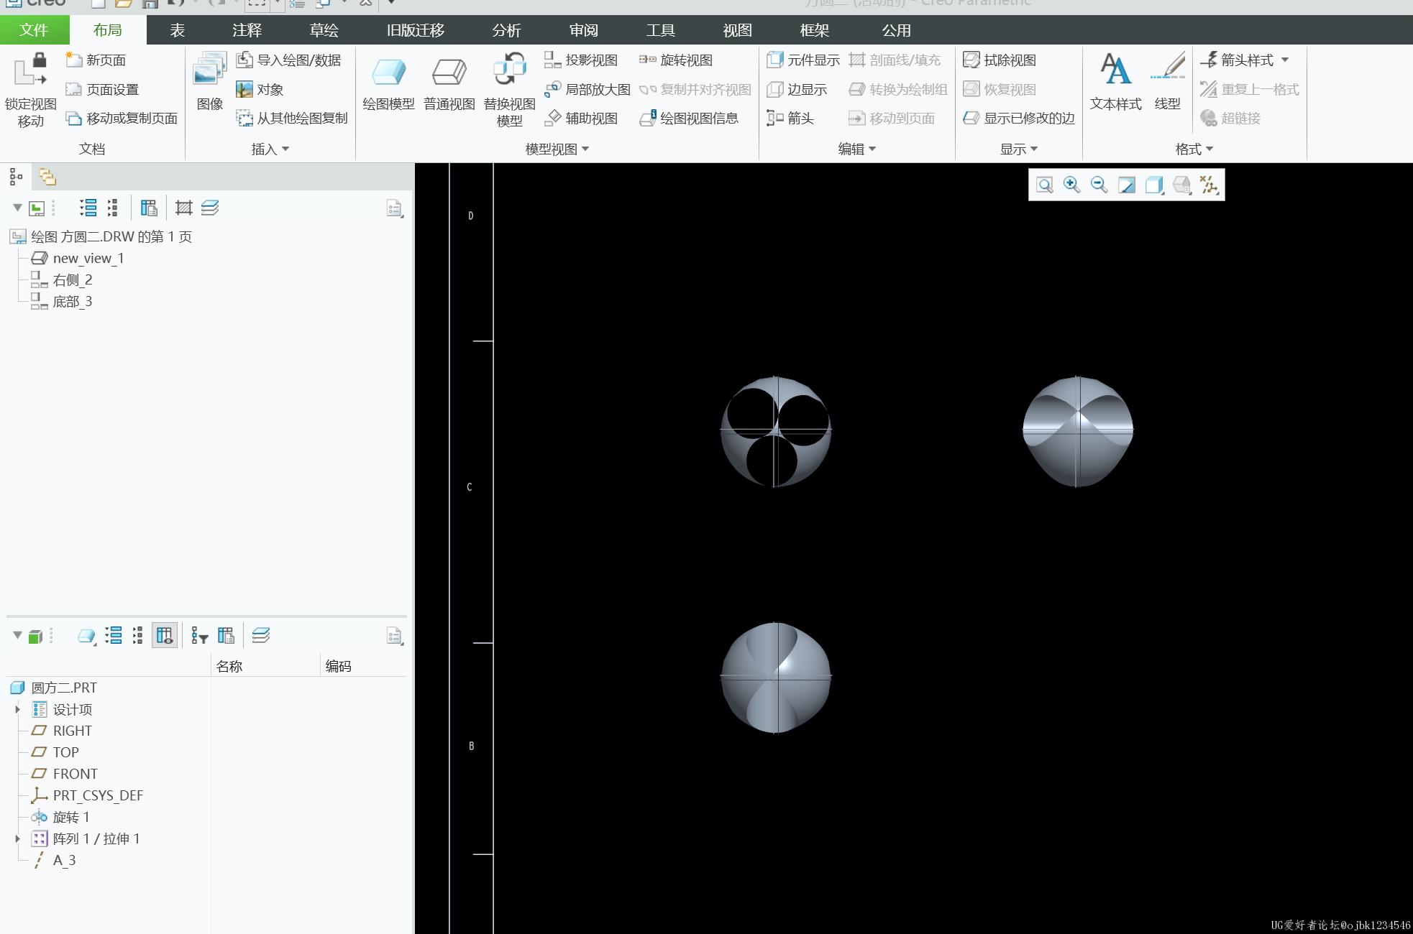The image size is (1413, 934).
Task: Click Edge Display (边显示)
Action: (797, 90)
